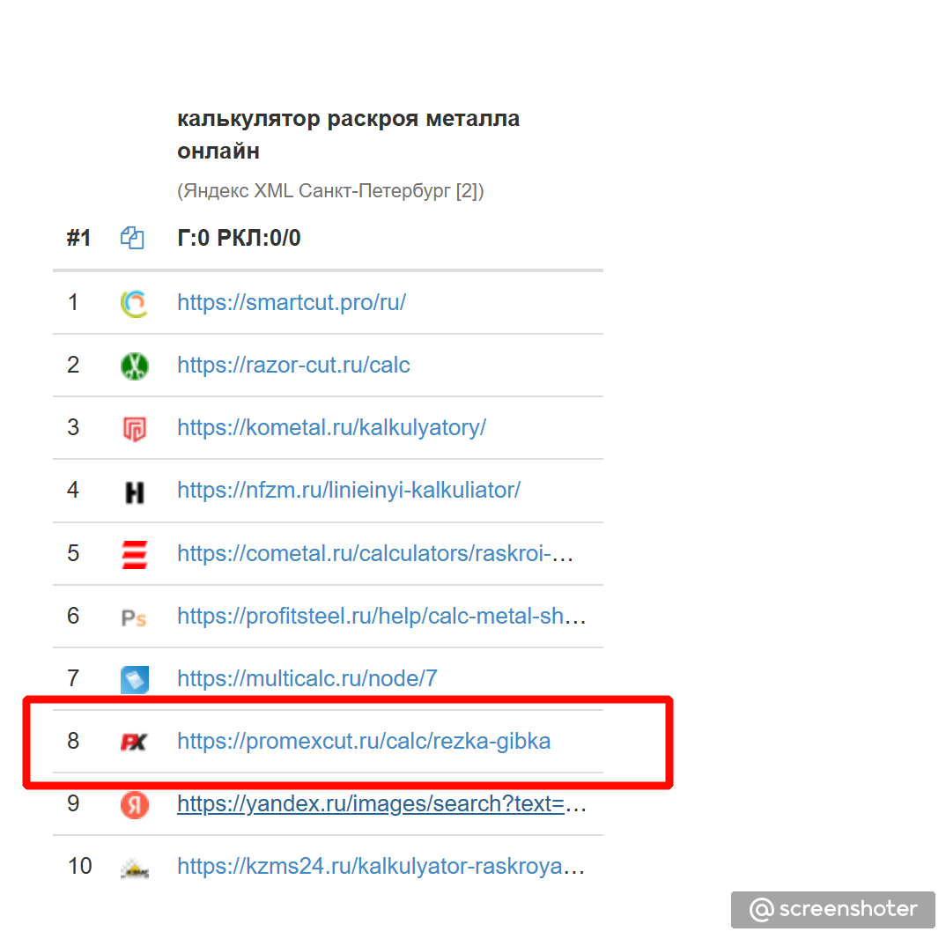Open the profitsteel.ru help link
946x939 pixels.
[x=381, y=617]
